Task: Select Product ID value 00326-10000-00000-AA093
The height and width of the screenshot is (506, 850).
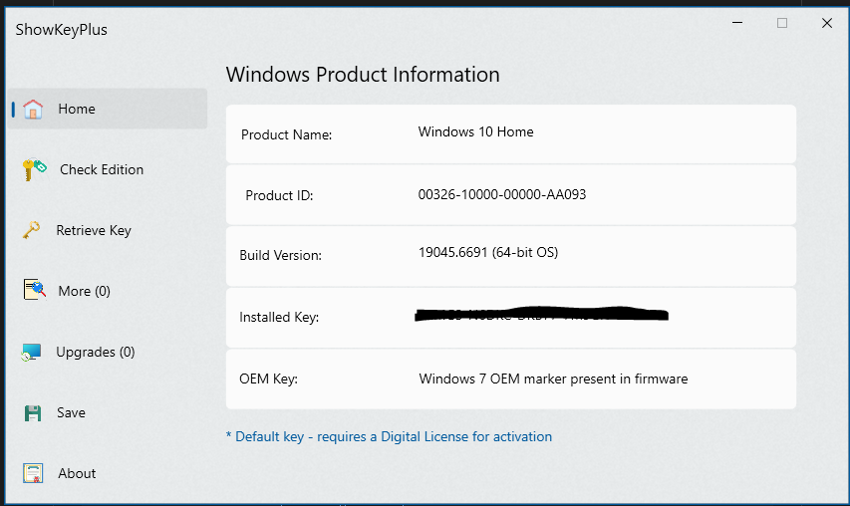Action: coord(502,194)
